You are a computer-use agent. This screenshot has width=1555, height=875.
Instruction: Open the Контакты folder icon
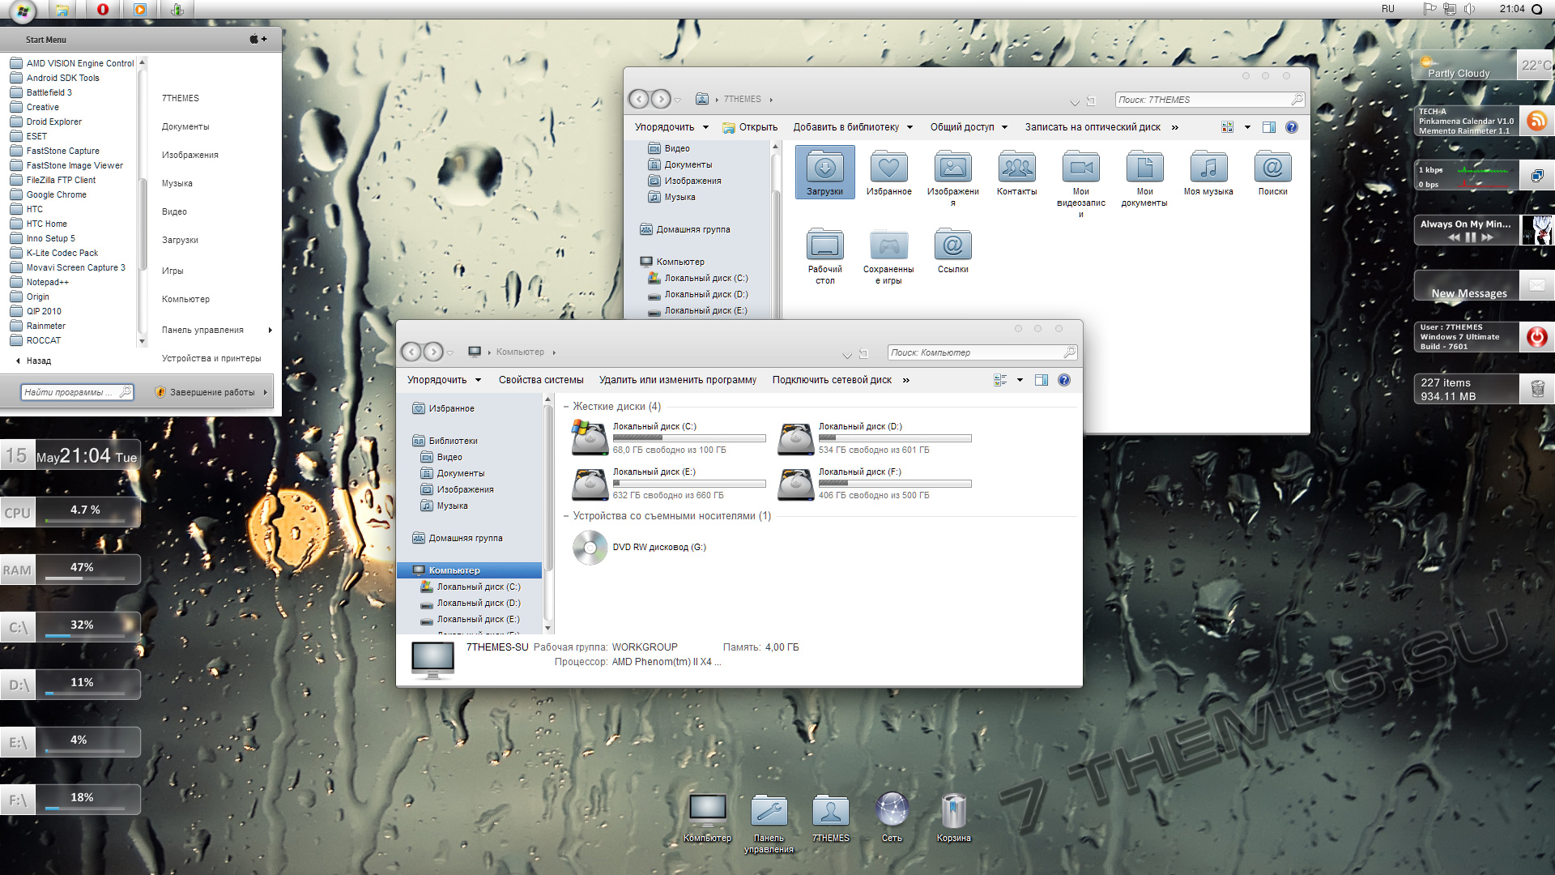coord(1016,172)
